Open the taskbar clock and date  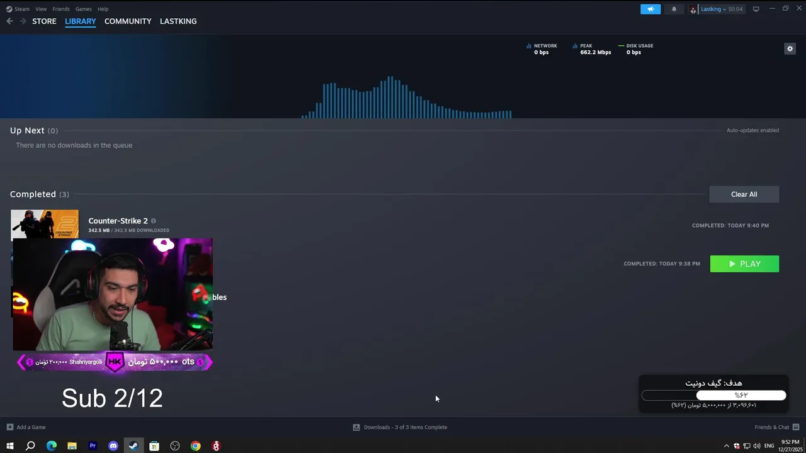[x=789, y=446]
